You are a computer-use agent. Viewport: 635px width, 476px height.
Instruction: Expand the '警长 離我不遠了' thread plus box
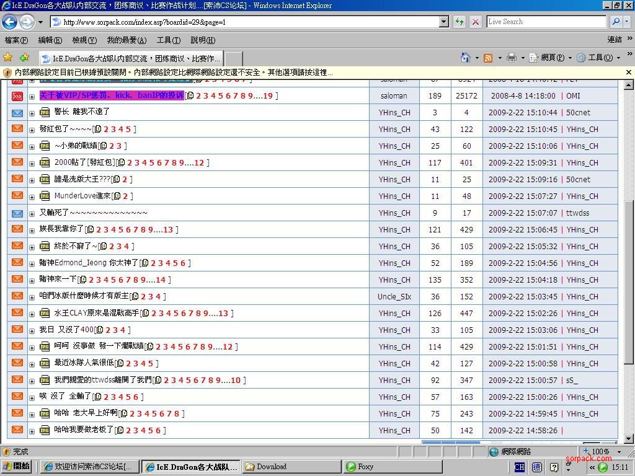click(32, 113)
